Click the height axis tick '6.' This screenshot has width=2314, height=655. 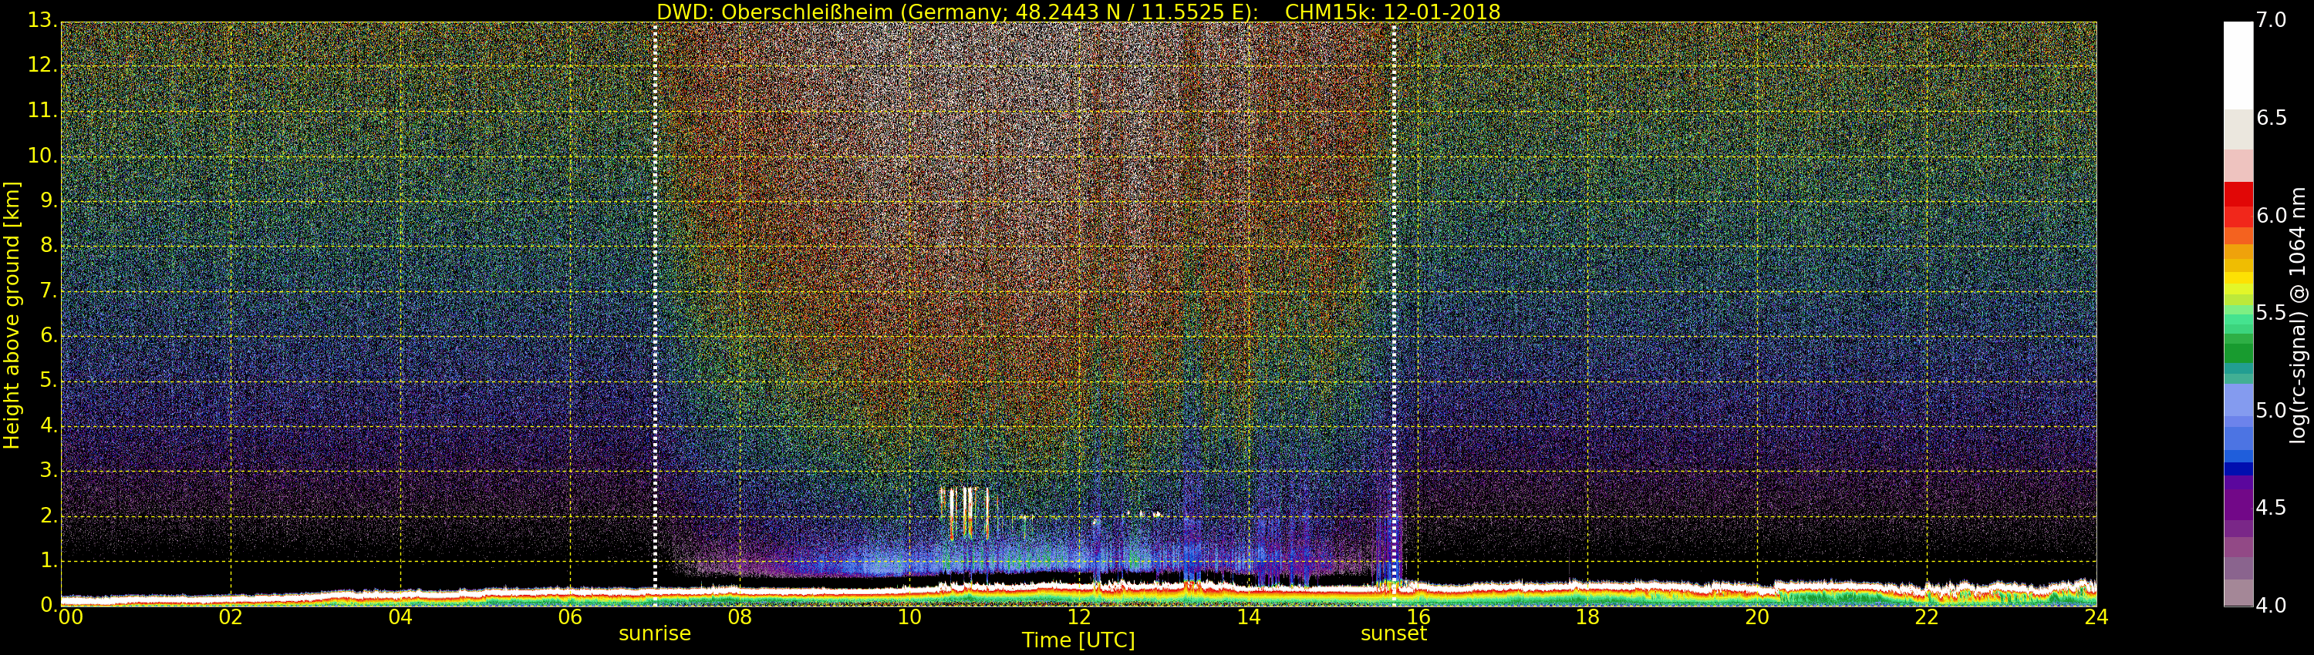(49, 335)
